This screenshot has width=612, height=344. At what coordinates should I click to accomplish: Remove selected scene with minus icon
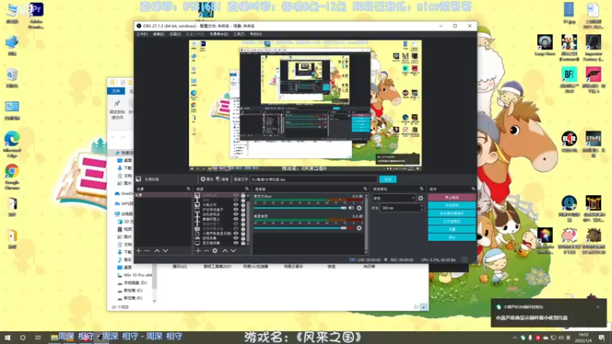pos(147,251)
